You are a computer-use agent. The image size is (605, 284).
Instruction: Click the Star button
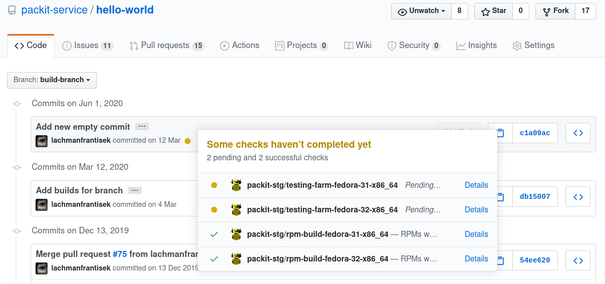[493, 11]
